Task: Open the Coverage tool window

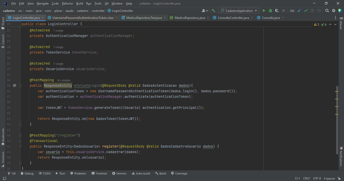Action: pos(179,173)
